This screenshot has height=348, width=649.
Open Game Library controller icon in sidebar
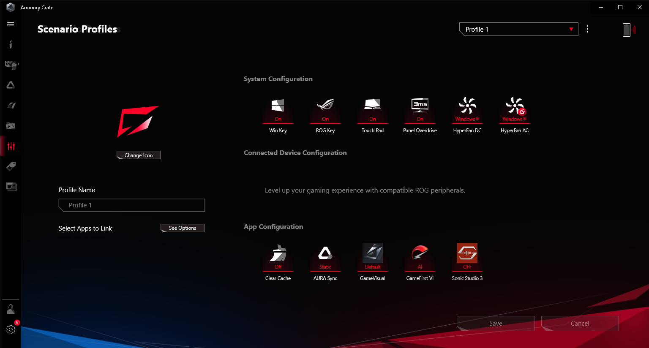click(x=11, y=126)
